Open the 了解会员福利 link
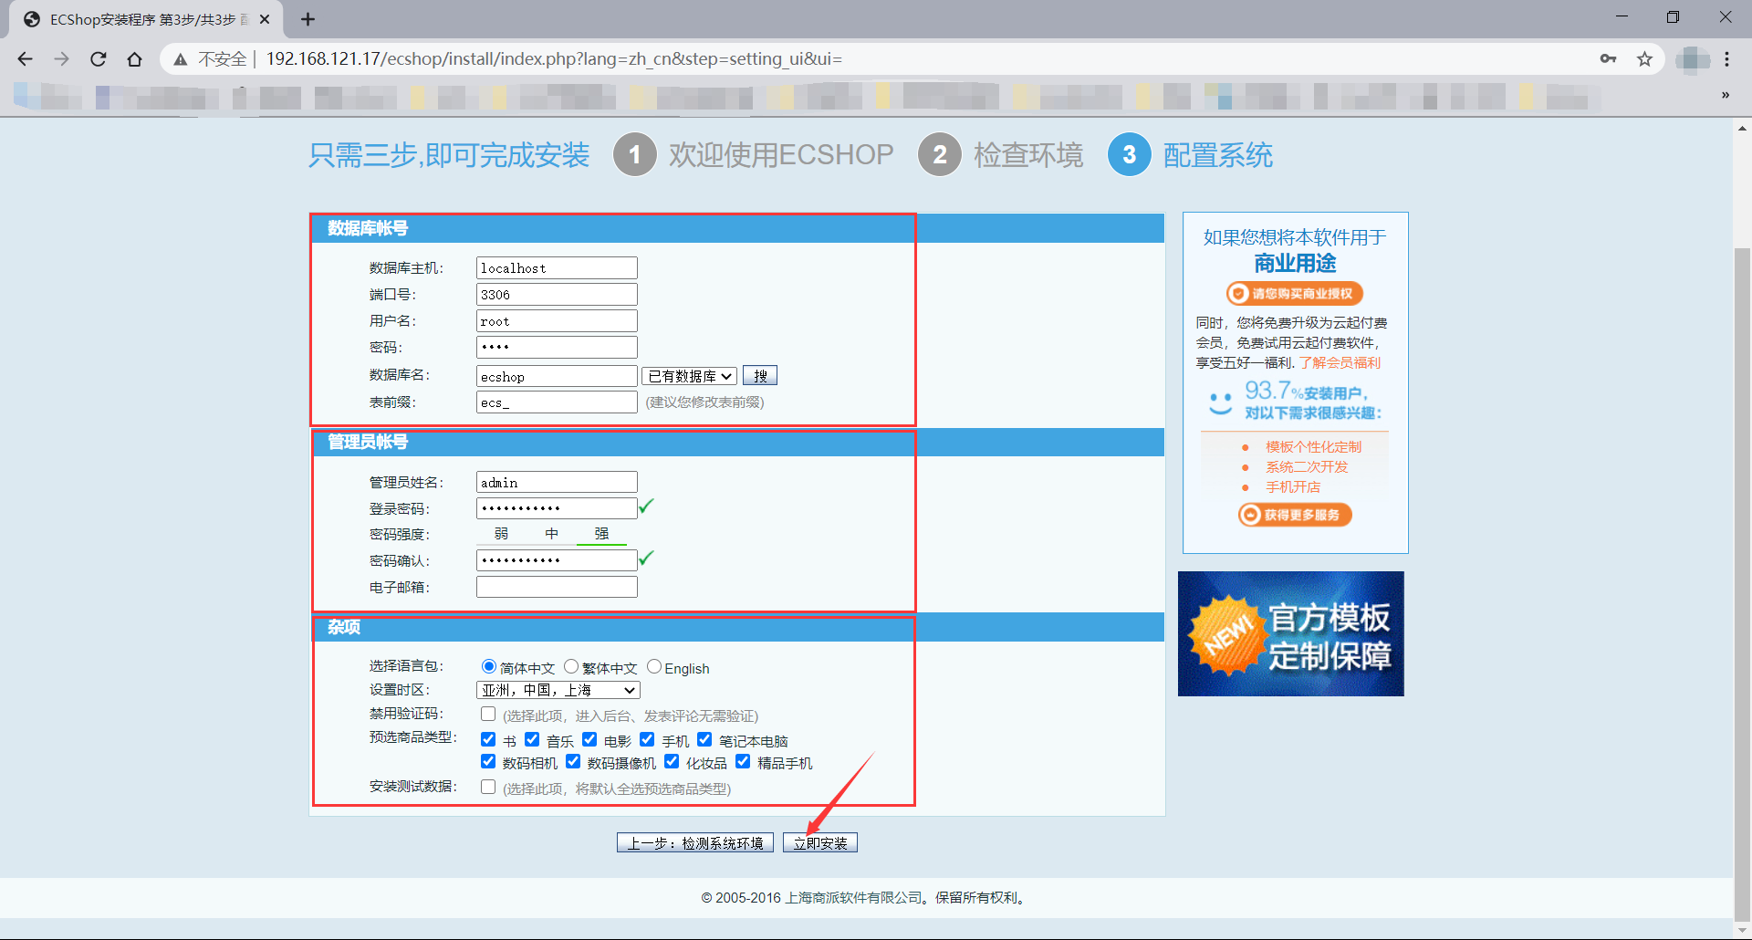 pyautogui.click(x=1340, y=362)
